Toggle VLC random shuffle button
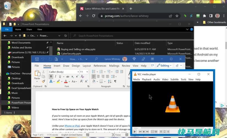Viewport: 227px width, 138px height. click(x=168, y=132)
